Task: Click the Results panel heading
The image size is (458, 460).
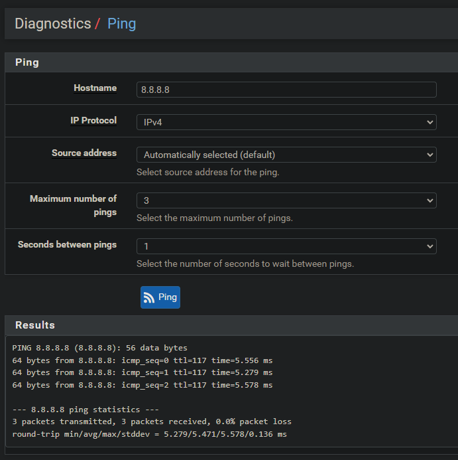Action: click(35, 325)
